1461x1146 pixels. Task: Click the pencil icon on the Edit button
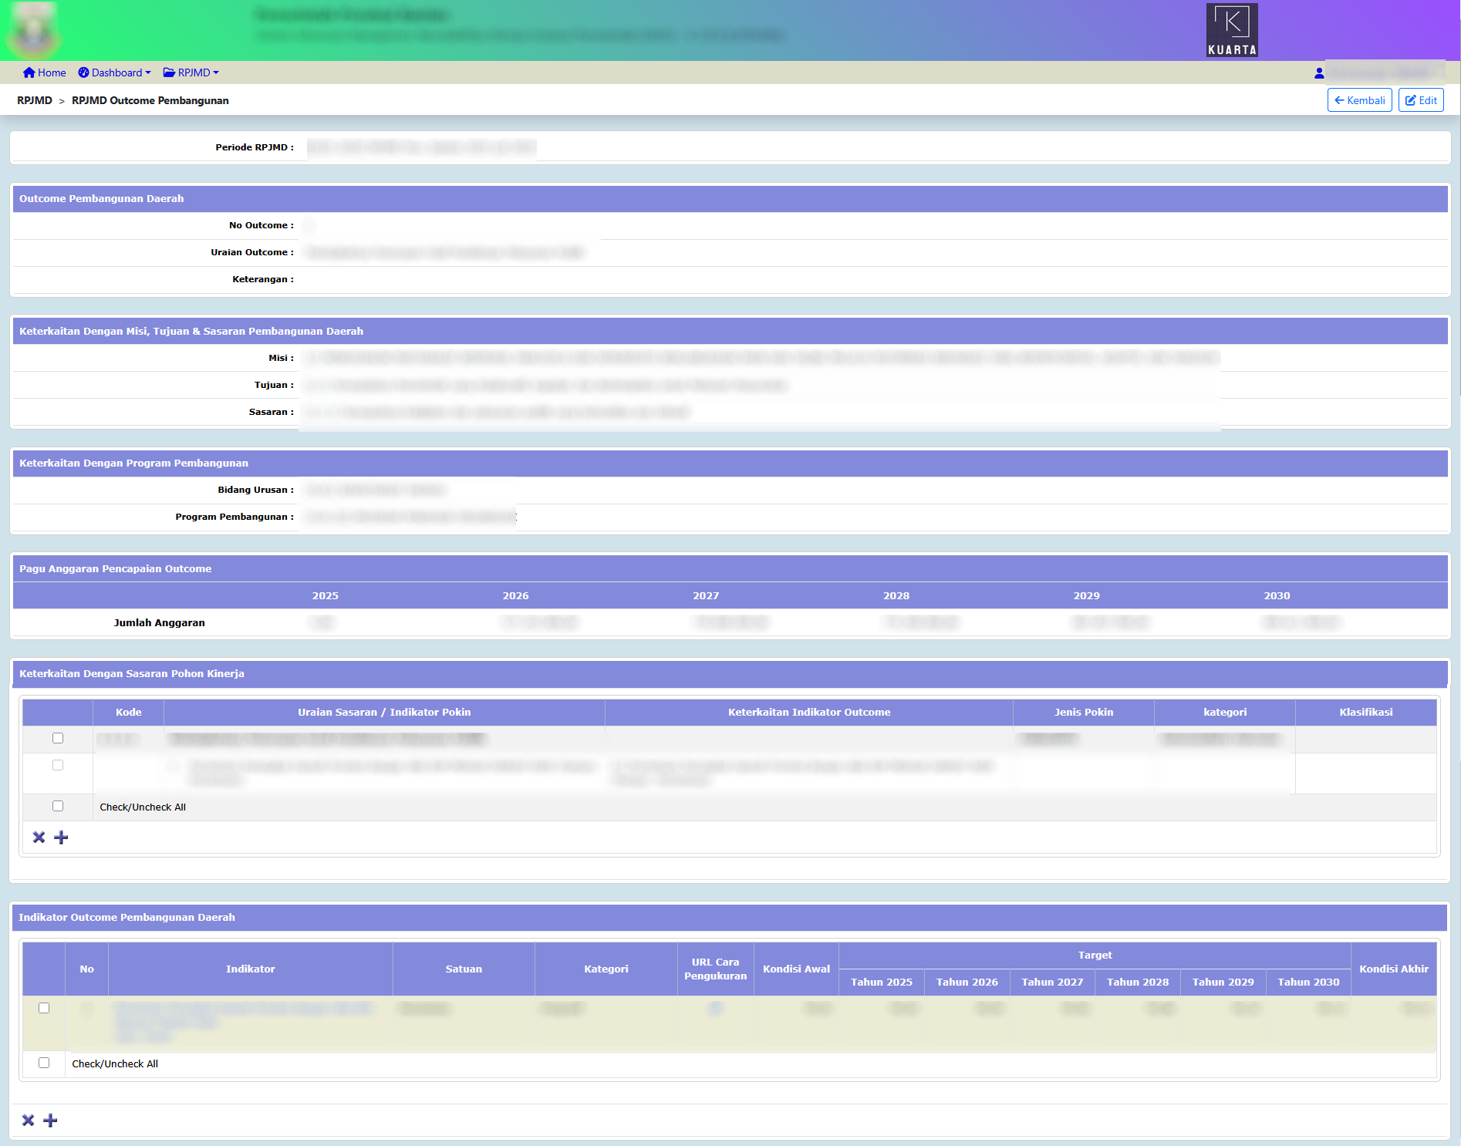coord(1410,99)
